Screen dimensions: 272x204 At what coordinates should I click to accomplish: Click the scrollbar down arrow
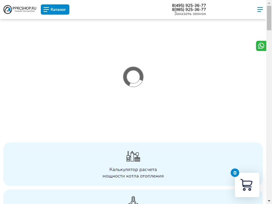click(269, 201)
